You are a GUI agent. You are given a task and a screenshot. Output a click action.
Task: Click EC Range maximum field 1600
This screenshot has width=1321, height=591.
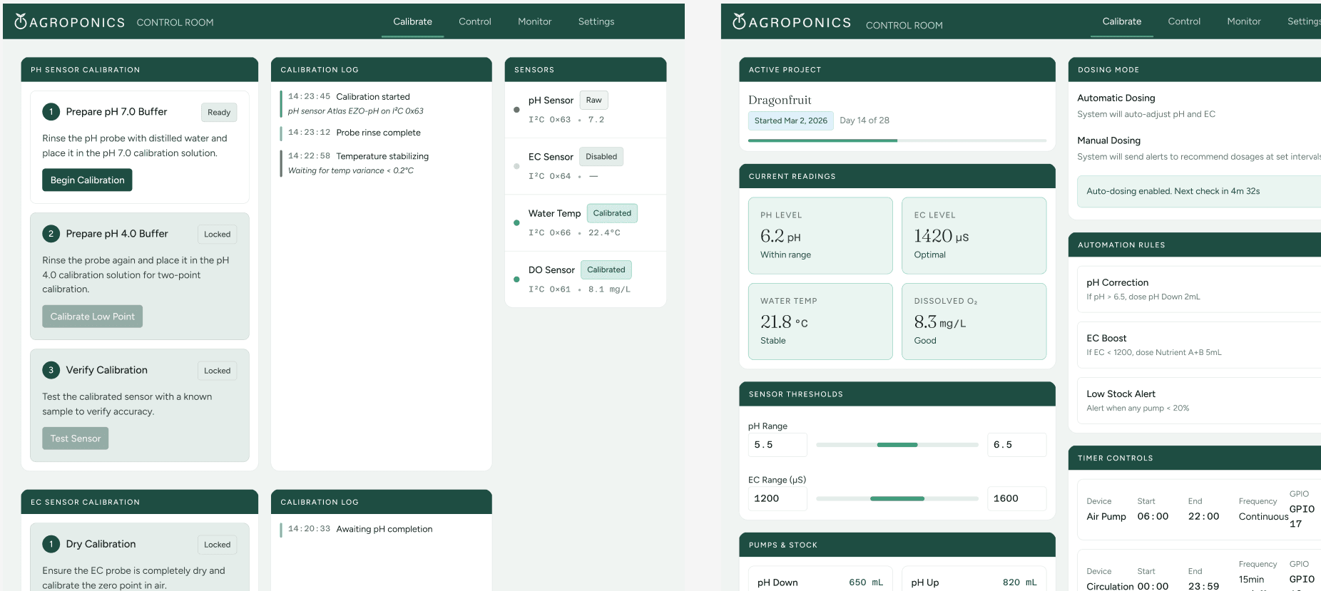pyautogui.click(x=1017, y=498)
